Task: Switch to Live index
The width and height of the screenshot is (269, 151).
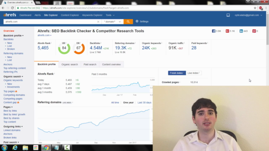Action: click(x=193, y=73)
